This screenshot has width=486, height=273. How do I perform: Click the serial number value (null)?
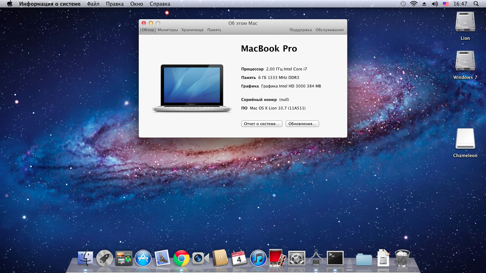[x=284, y=100]
